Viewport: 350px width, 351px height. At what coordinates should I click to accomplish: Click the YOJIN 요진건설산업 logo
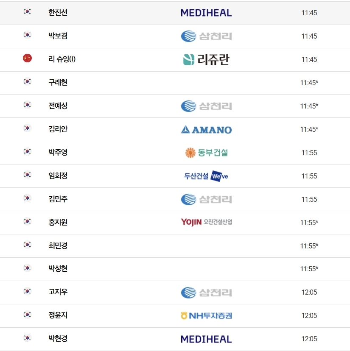coord(206,222)
